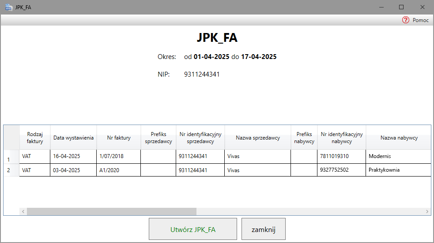Image resolution: width=434 pixels, height=243 pixels.
Task: Select the Praktykownia buyer name cell
Action: pyautogui.click(x=399, y=170)
